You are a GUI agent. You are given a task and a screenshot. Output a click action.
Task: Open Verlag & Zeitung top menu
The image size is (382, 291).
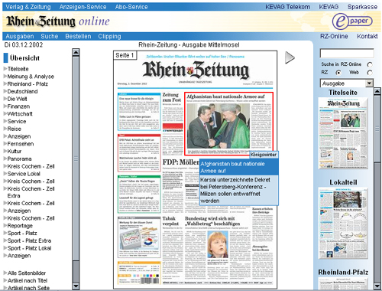(x=28, y=7)
